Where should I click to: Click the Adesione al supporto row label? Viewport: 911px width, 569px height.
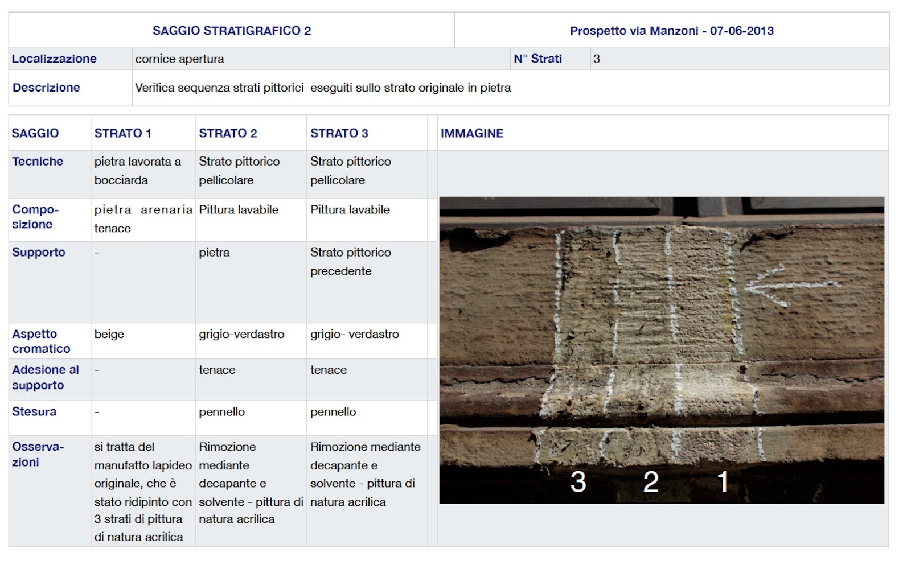(x=46, y=377)
